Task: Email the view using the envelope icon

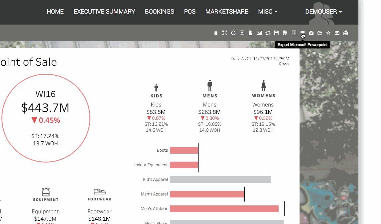Action: click(x=337, y=33)
